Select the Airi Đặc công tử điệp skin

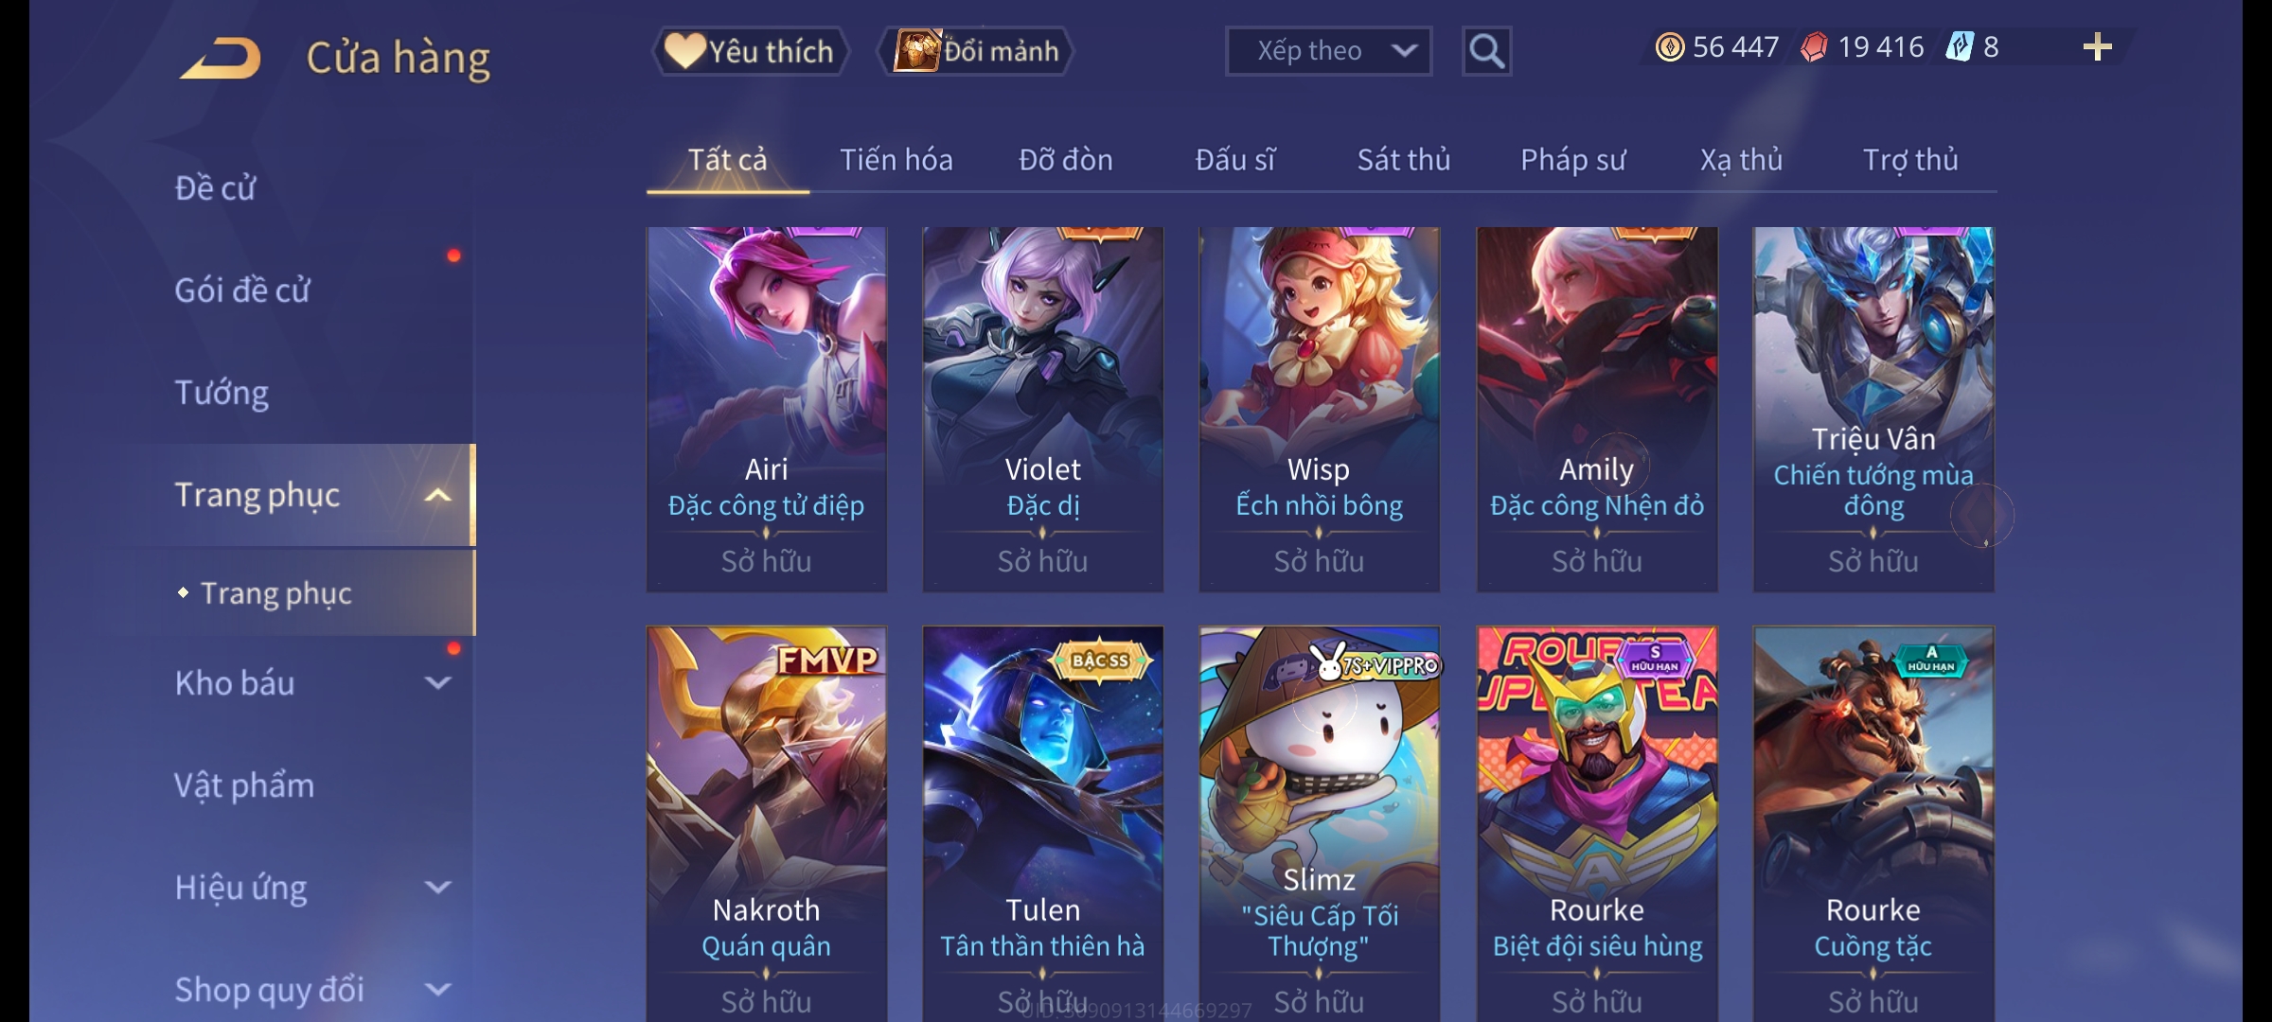click(x=767, y=409)
